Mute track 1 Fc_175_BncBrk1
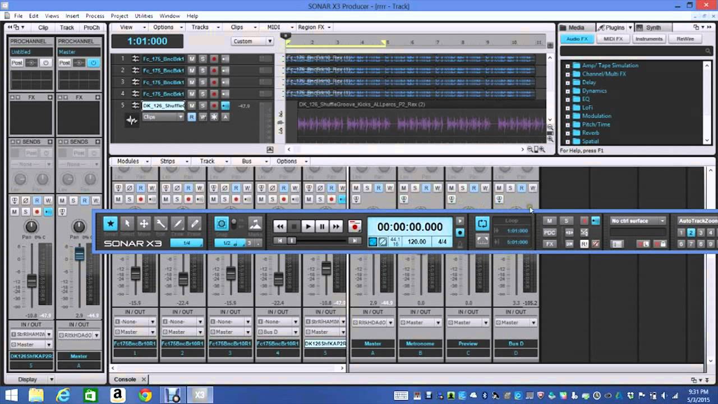The height and width of the screenshot is (404, 718). pos(192,59)
